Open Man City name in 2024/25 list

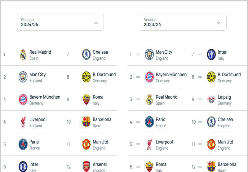[38, 75]
